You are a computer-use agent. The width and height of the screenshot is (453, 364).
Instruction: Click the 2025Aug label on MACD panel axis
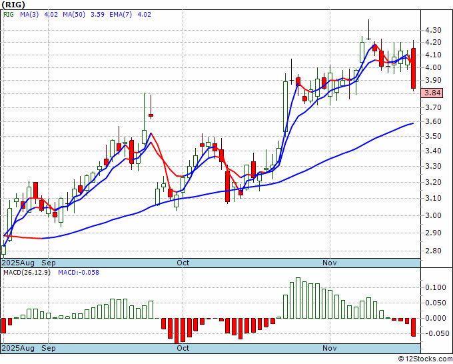(x=18, y=348)
